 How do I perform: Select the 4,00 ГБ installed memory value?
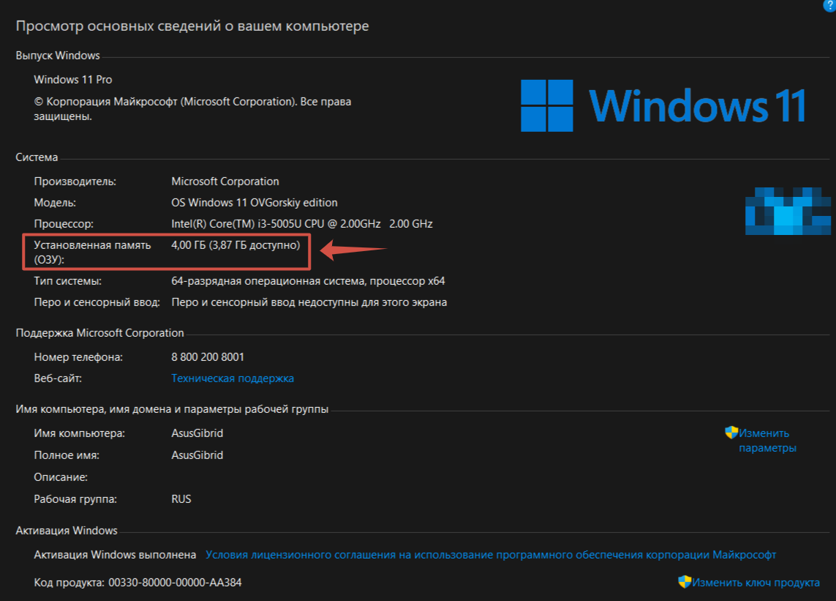(x=236, y=245)
